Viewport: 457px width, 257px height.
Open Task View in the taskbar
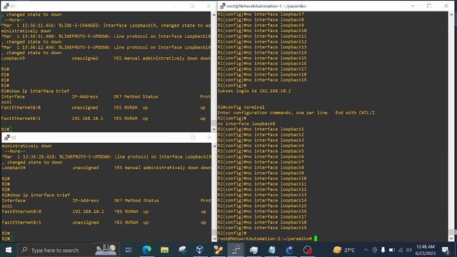(x=129, y=250)
